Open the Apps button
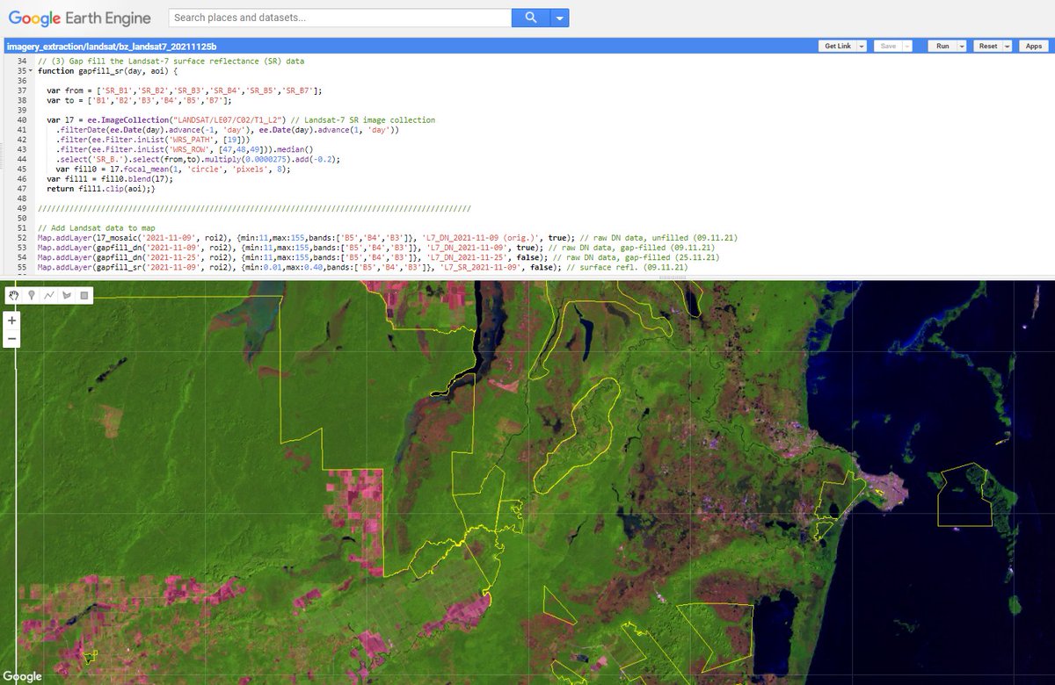Image resolution: width=1055 pixels, height=685 pixels. click(x=1033, y=46)
